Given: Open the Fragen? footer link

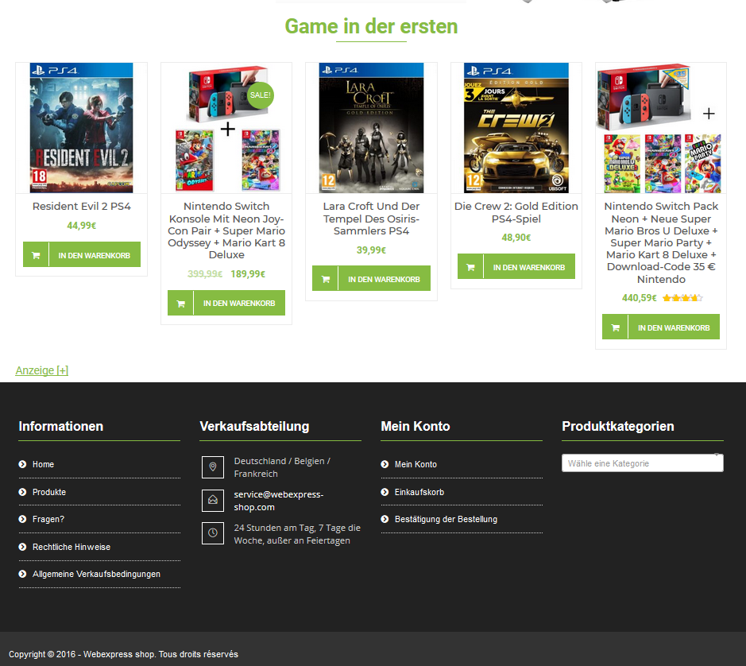Looking at the screenshot, I should pyautogui.click(x=48, y=519).
